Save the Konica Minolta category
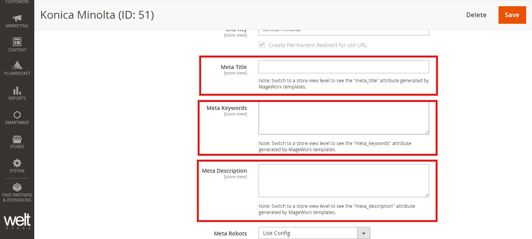The image size is (532, 239). click(512, 15)
